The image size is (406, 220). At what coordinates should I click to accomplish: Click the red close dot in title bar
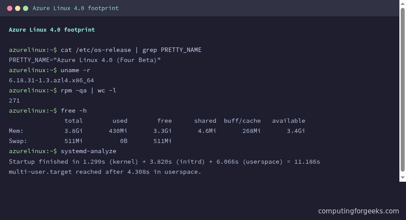10,8
